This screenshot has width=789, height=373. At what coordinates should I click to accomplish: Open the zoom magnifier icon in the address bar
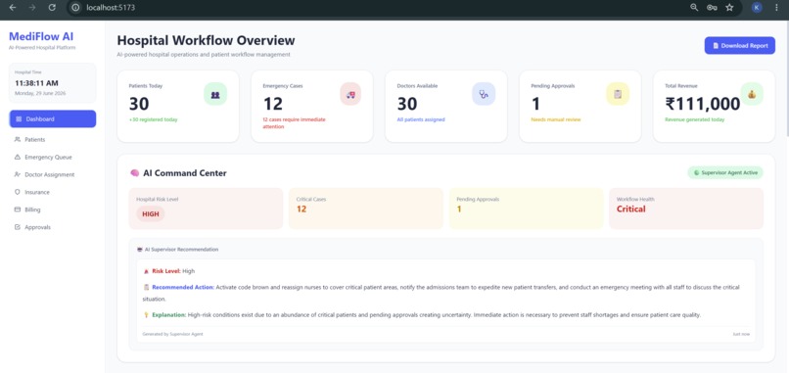point(694,8)
